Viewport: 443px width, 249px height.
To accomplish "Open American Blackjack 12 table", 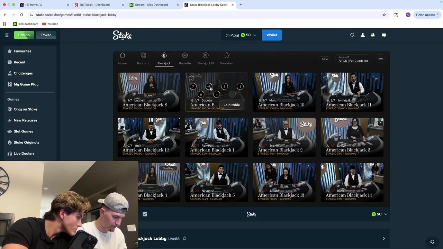I will pyautogui.click(x=149, y=137).
